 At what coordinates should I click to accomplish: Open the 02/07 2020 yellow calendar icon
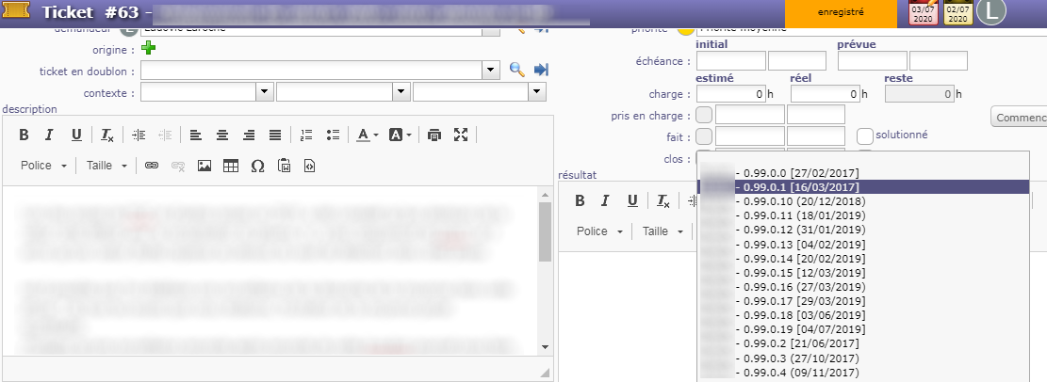click(x=958, y=12)
